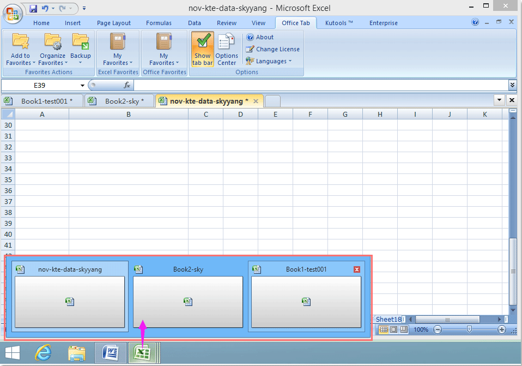
Task: Switch to Normal view in status bar
Action: [384, 329]
